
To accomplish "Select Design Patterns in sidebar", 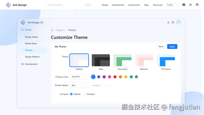I will coord(32,57).
